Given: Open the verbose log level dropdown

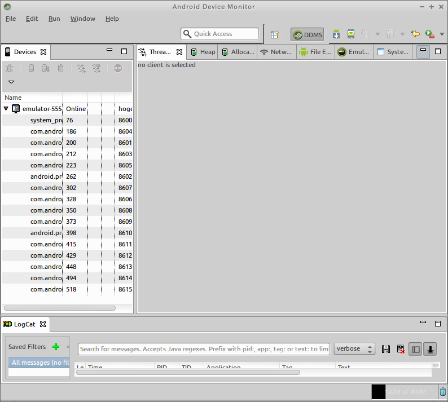Looking at the screenshot, I should pyautogui.click(x=354, y=349).
